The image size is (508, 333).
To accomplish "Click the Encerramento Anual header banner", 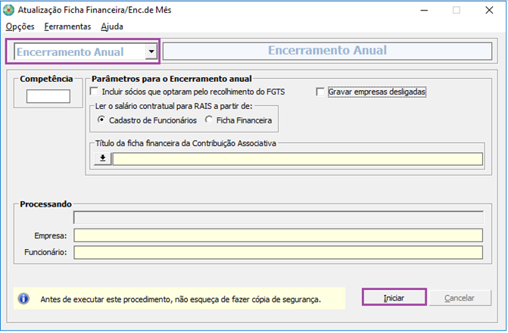I will tap(327, 51).
